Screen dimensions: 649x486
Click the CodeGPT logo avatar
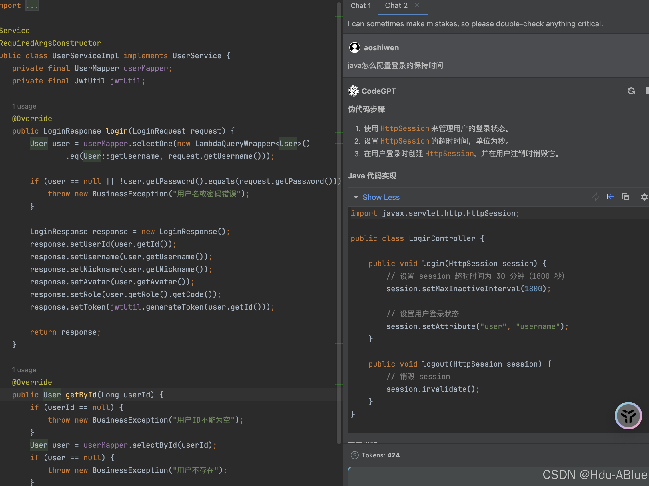(x=354, y=91)
